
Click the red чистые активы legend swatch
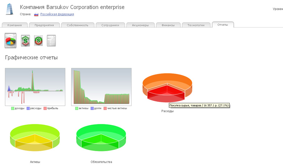[105, 108]
